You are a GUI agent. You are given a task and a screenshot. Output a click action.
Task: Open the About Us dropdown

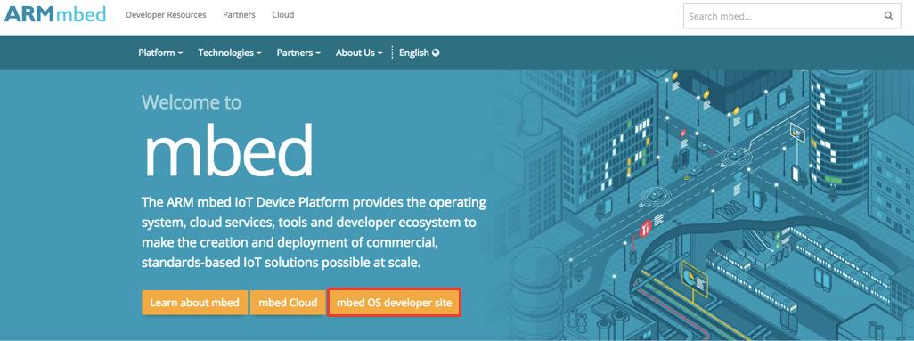point(359,53)
